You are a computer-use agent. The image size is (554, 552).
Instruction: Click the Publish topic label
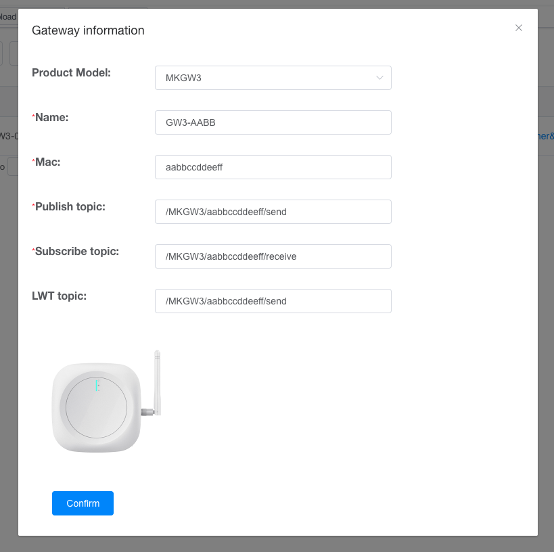coord(70,207)
